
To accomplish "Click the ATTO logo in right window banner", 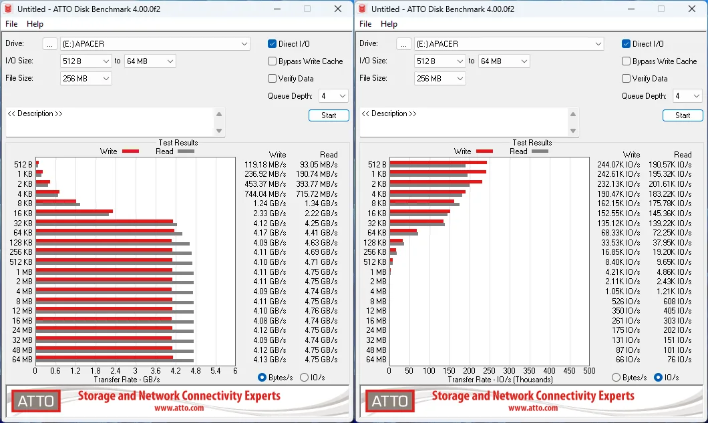I will coord(390,401).
